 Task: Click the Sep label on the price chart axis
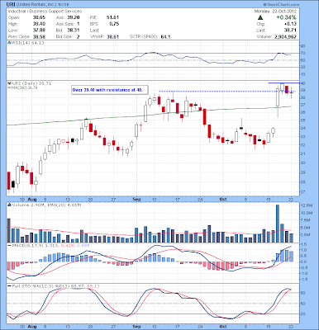pos(136,199)
